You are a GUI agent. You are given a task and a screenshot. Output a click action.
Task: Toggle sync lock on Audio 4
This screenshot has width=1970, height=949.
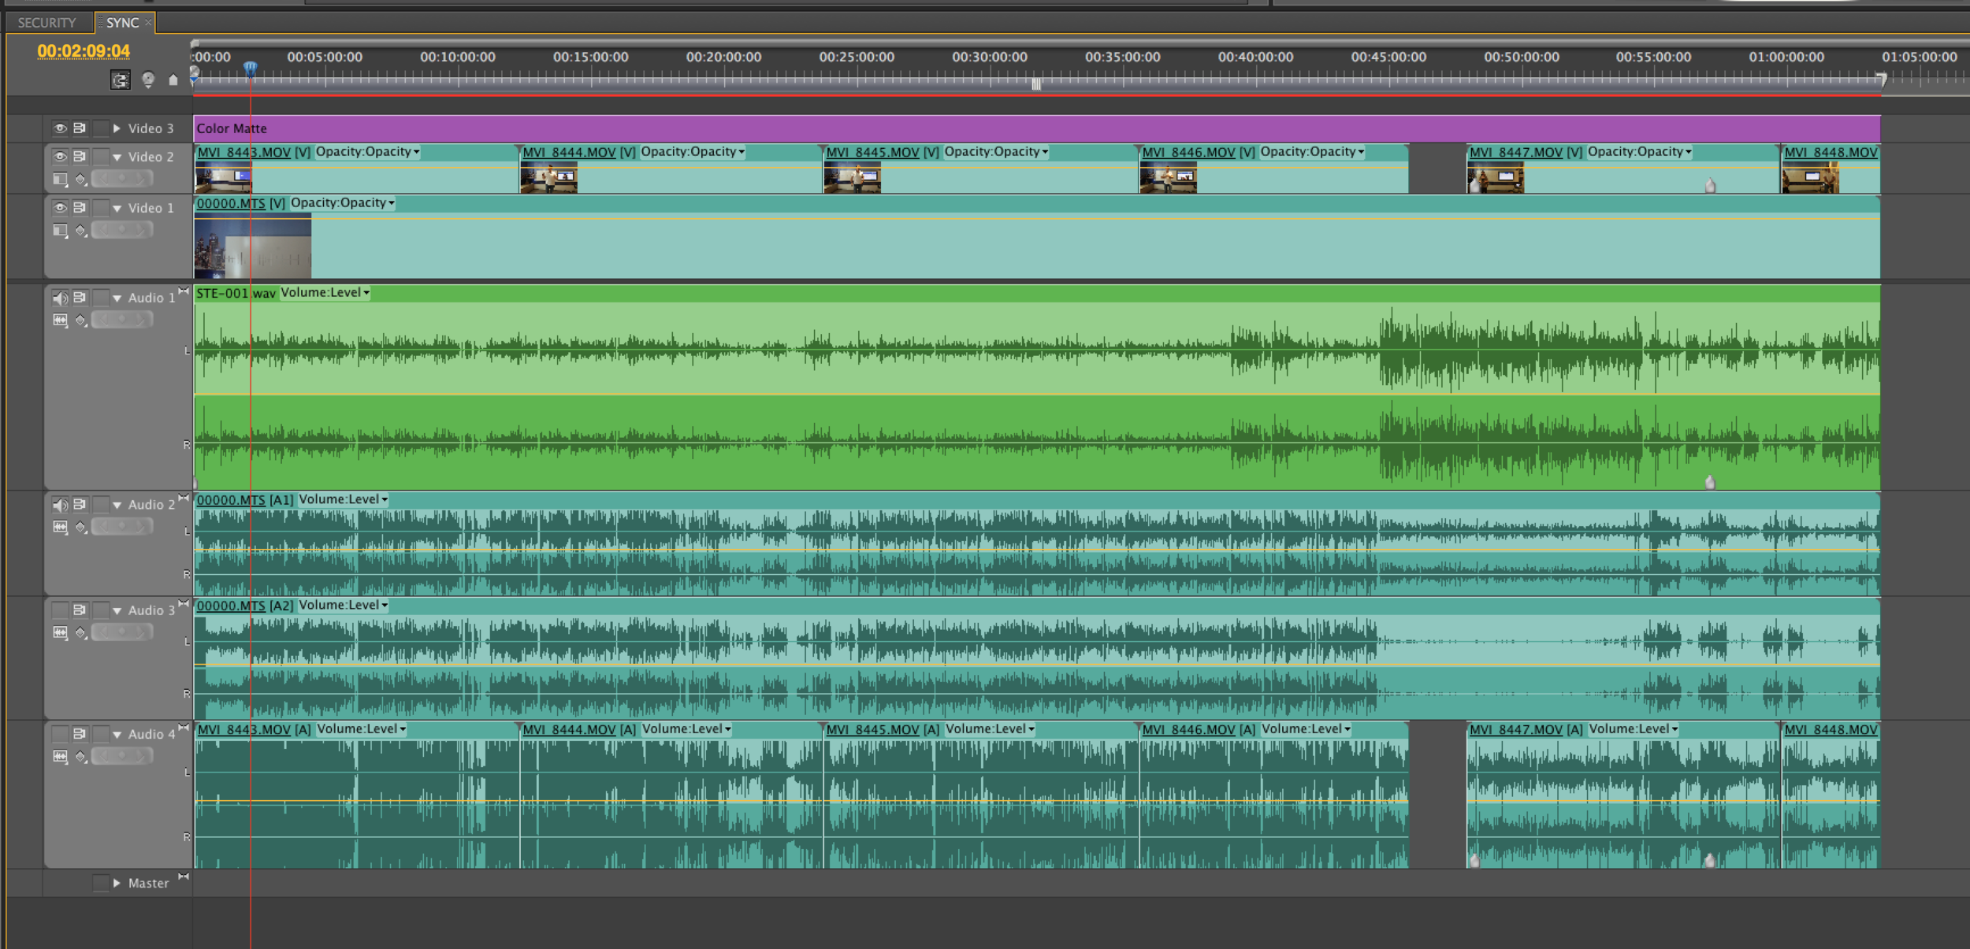80,734
